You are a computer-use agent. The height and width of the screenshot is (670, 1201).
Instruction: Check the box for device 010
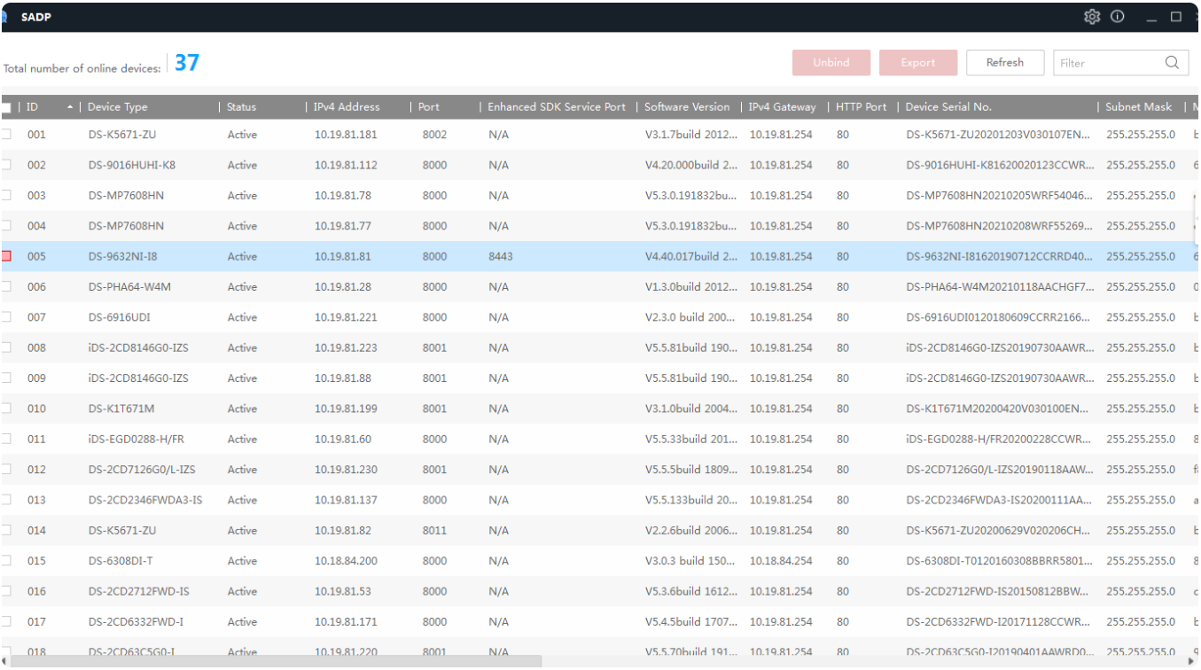point(6,409)
